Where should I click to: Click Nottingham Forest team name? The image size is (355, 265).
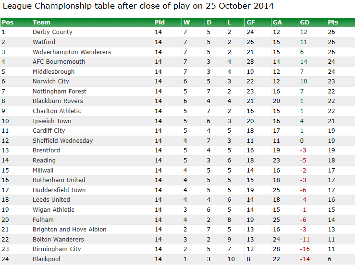60,92
